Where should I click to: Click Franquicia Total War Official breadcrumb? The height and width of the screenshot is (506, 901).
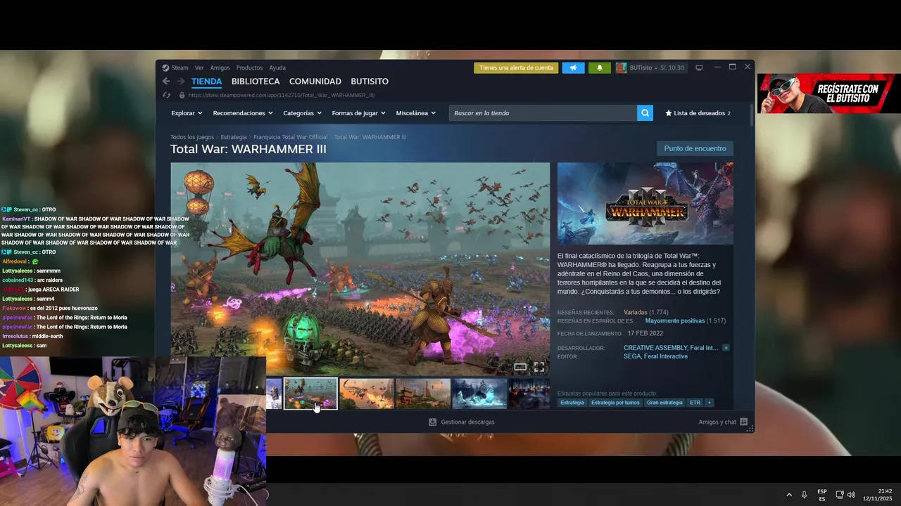point(290,137)
